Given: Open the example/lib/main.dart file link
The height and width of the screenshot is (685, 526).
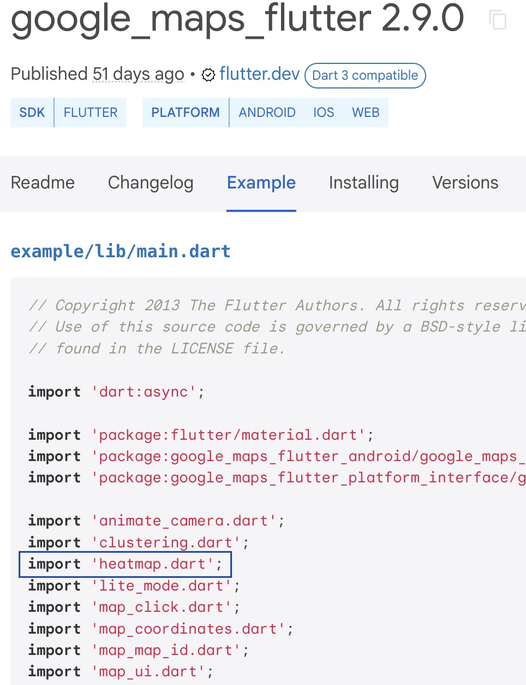Looking at the screenshot, I should [121, 251].
